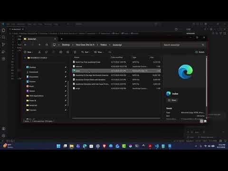Toggle the Details pane button
The width and height of the screenshot is (228, 171).
pos(200,52)
